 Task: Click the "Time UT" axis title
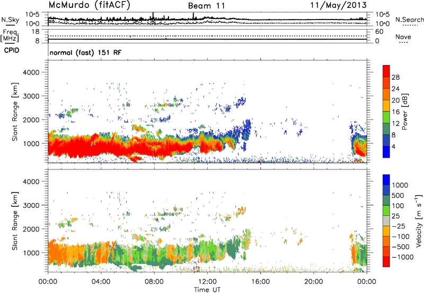(207, 290)
